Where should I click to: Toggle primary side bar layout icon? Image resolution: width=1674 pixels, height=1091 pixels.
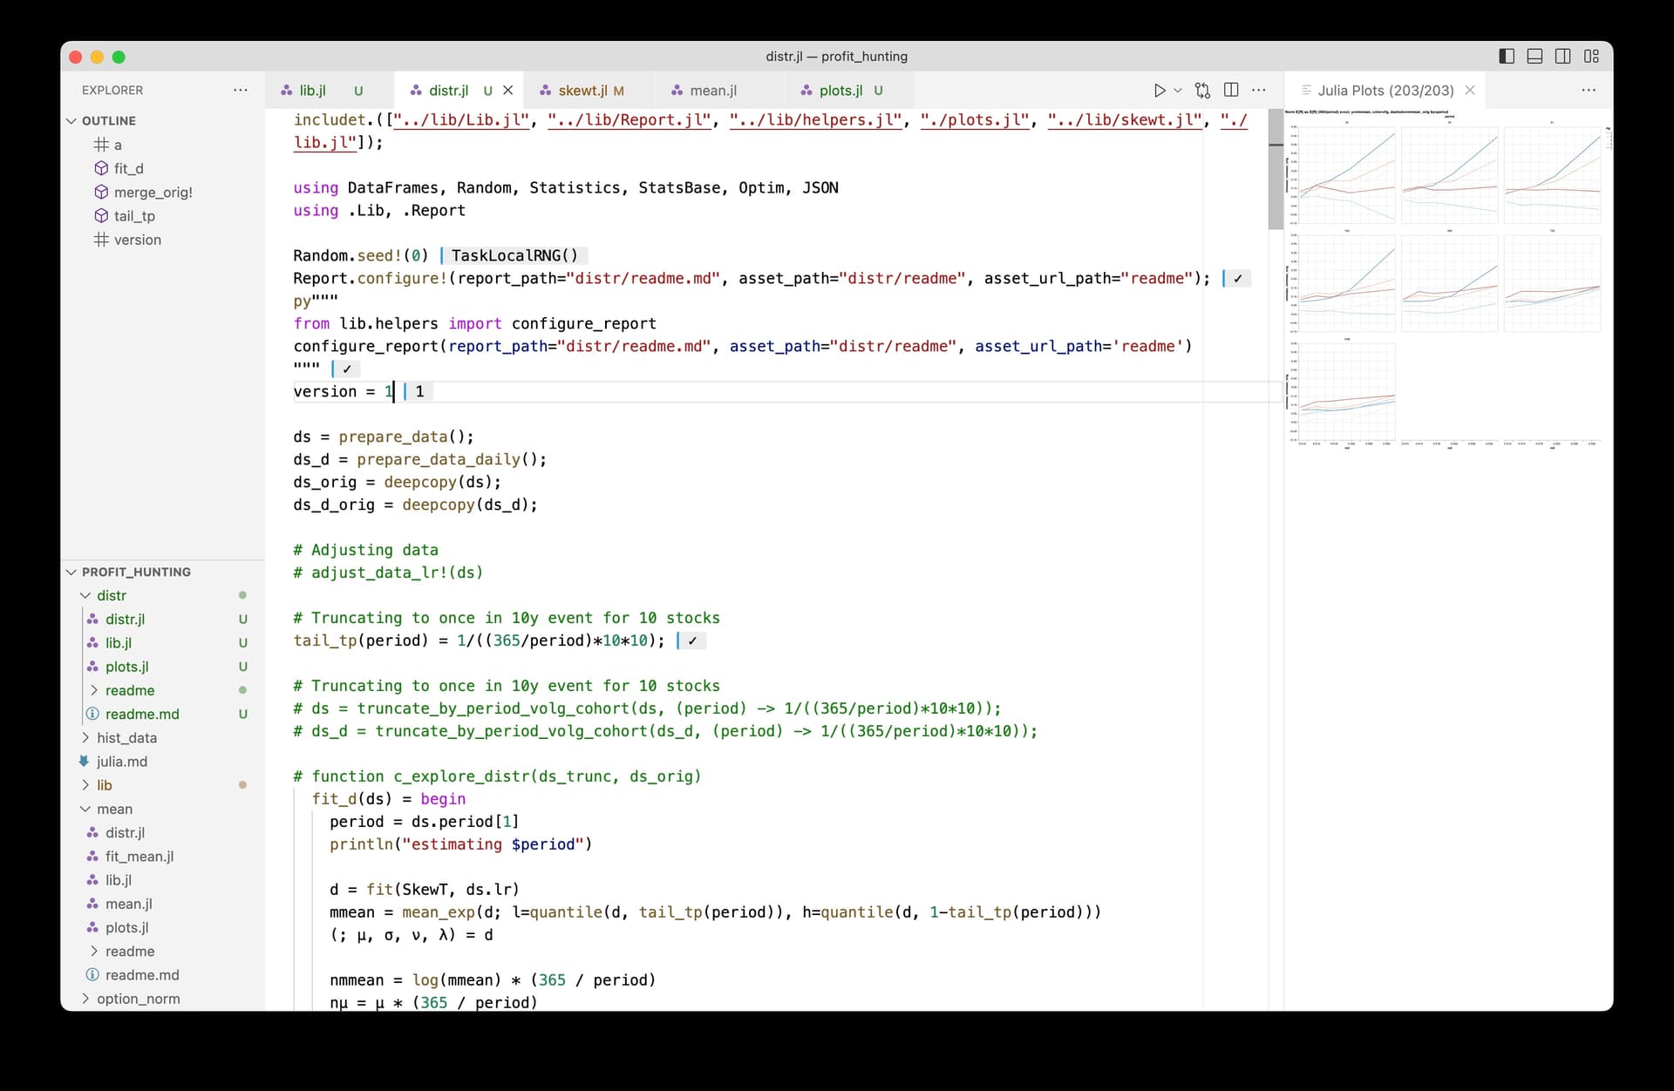1507,56
